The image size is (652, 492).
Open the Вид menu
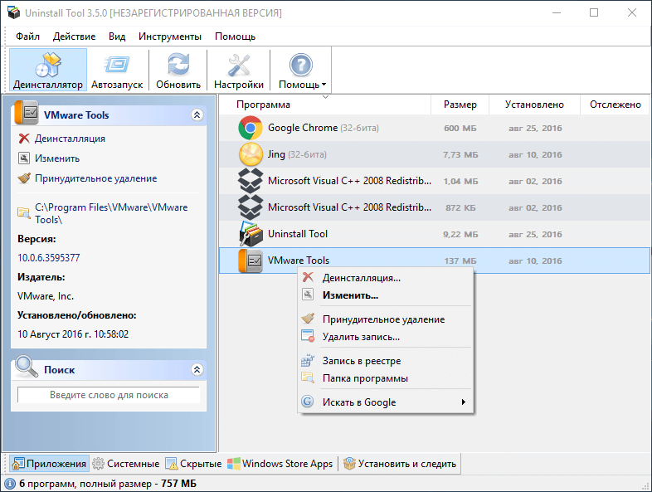[117, 37]
